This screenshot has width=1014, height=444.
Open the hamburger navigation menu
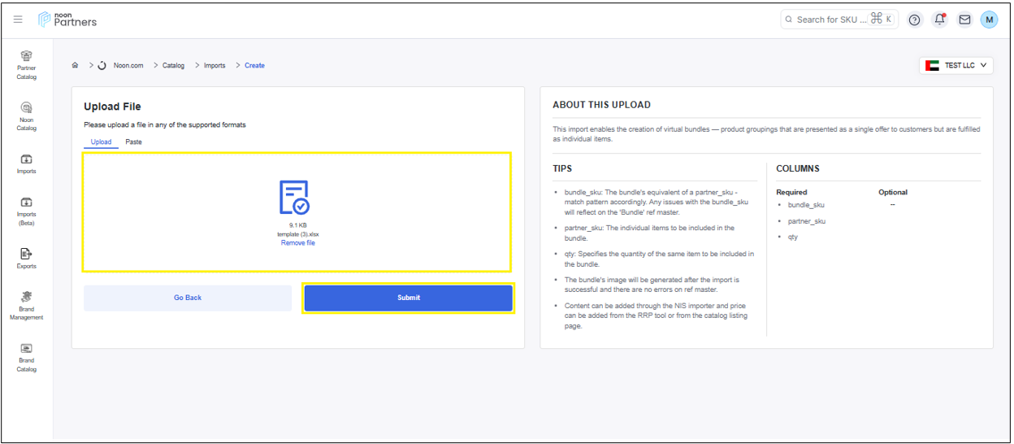[18, 20]
